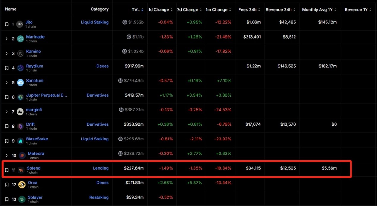Image resolution: width=377 pixels, height=206 pixels.
Task: Open Liquid Staking category from Jito row
Action: tap(95, 22)
